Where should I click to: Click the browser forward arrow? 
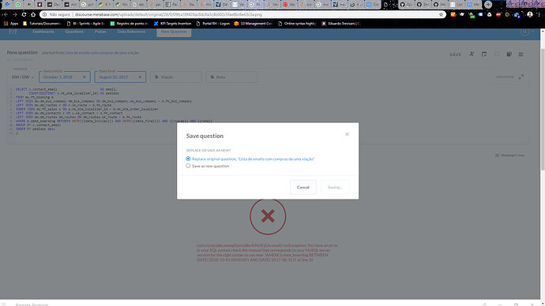[x=14, y=14]
